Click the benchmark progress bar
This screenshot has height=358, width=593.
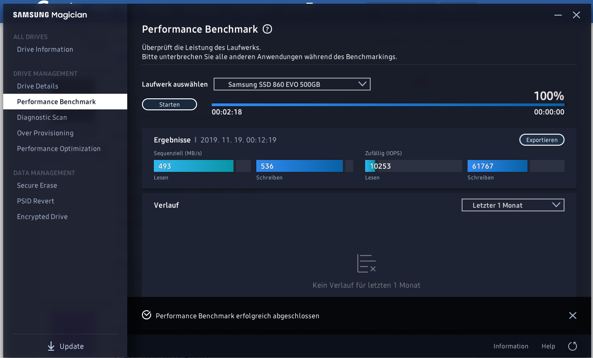(x=388, y=105)
